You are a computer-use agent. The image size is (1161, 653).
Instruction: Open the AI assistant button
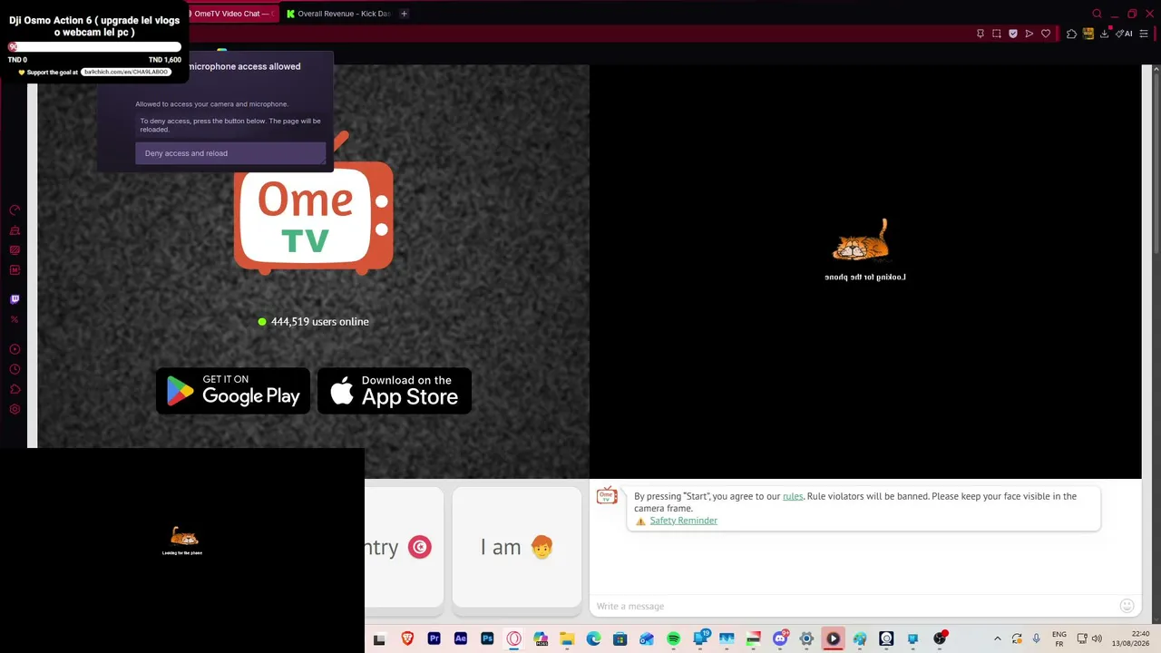point(1125,34)
